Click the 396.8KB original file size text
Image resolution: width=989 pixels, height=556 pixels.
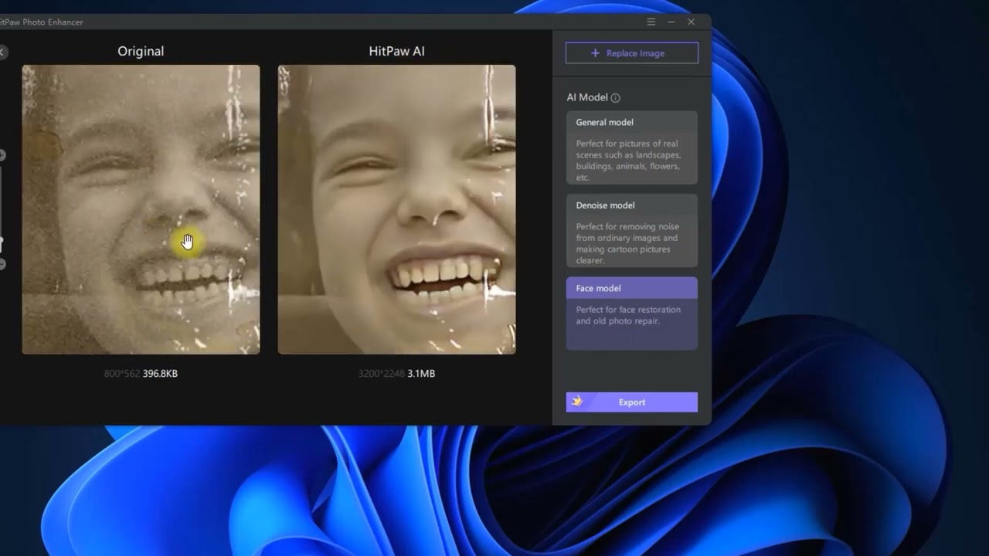(x=160, y=374)
